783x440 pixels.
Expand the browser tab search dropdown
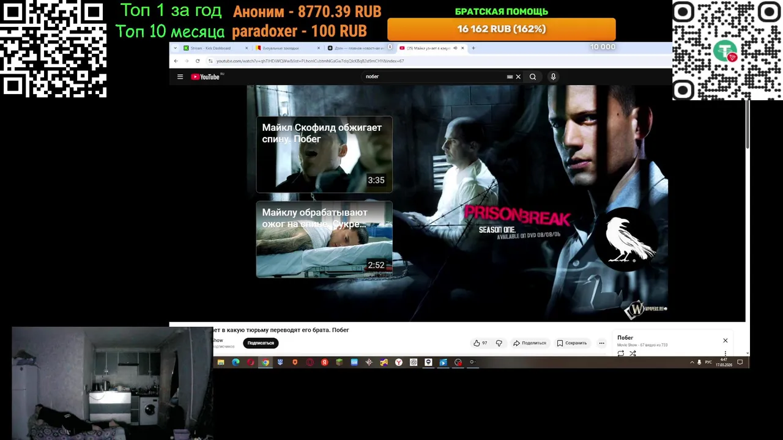pyautogui.click(x=176, y=48)
